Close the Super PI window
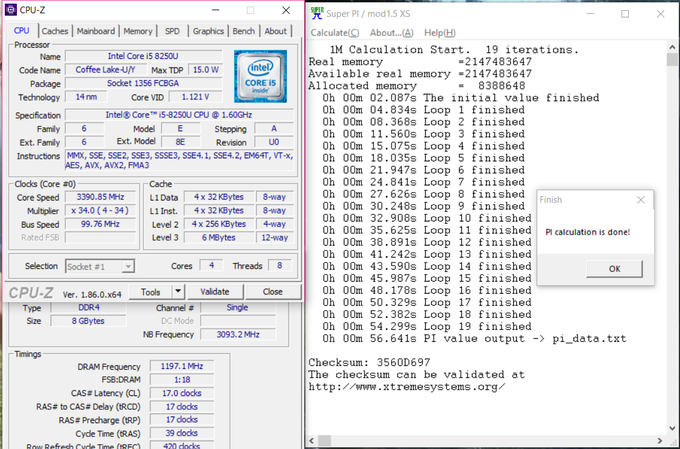This screenshot has height=449, width=680. [661, 14]
